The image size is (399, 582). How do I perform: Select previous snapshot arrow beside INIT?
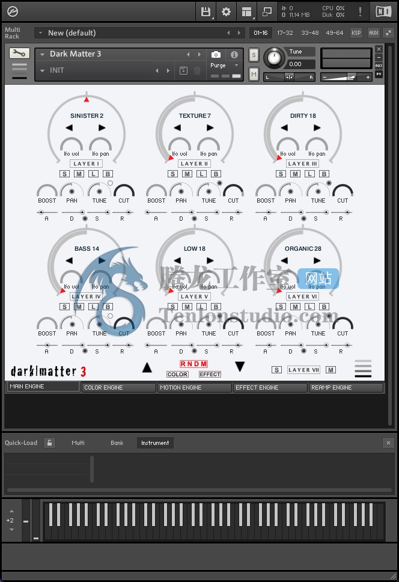click(x=157, y=70)
